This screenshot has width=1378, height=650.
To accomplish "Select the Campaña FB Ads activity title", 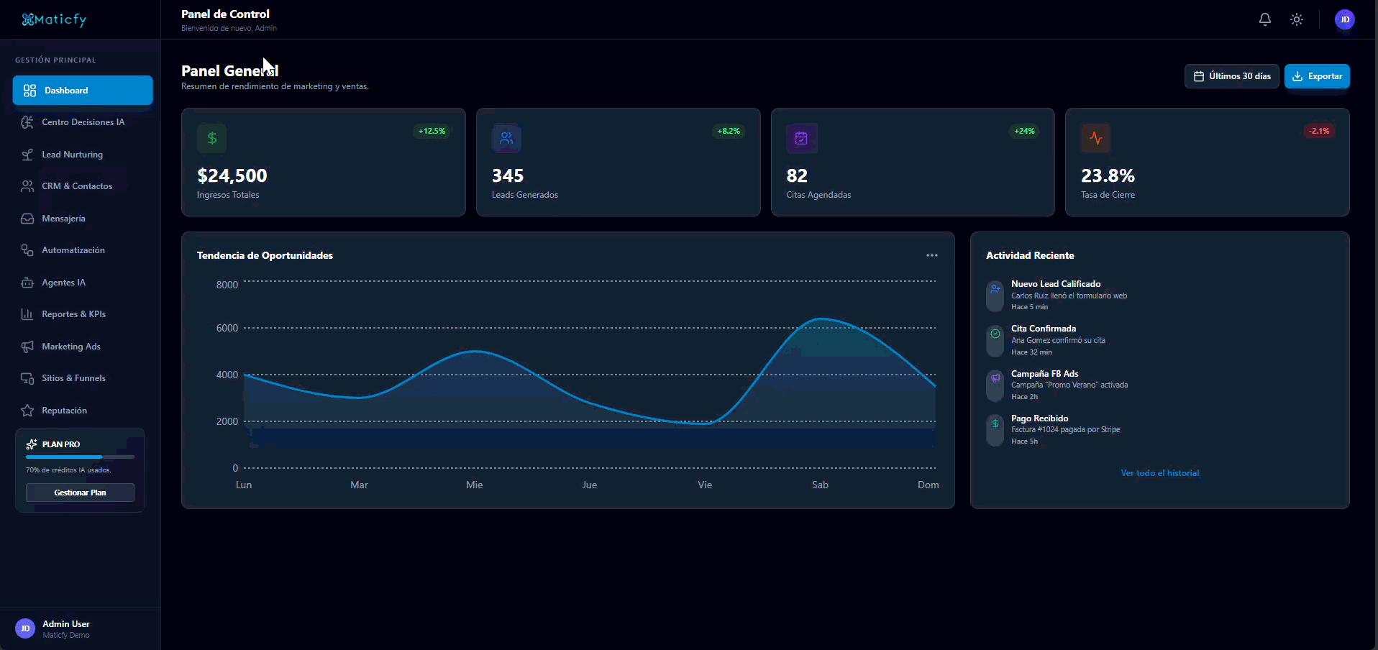I will click(x=1045, y=374).
